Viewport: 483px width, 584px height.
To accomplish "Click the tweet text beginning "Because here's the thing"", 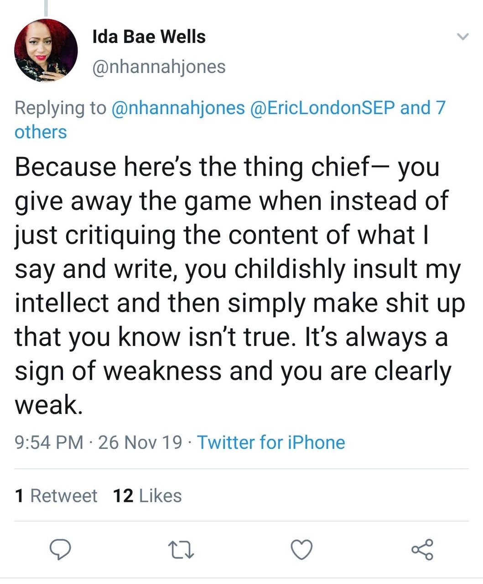I will [227, 167].
